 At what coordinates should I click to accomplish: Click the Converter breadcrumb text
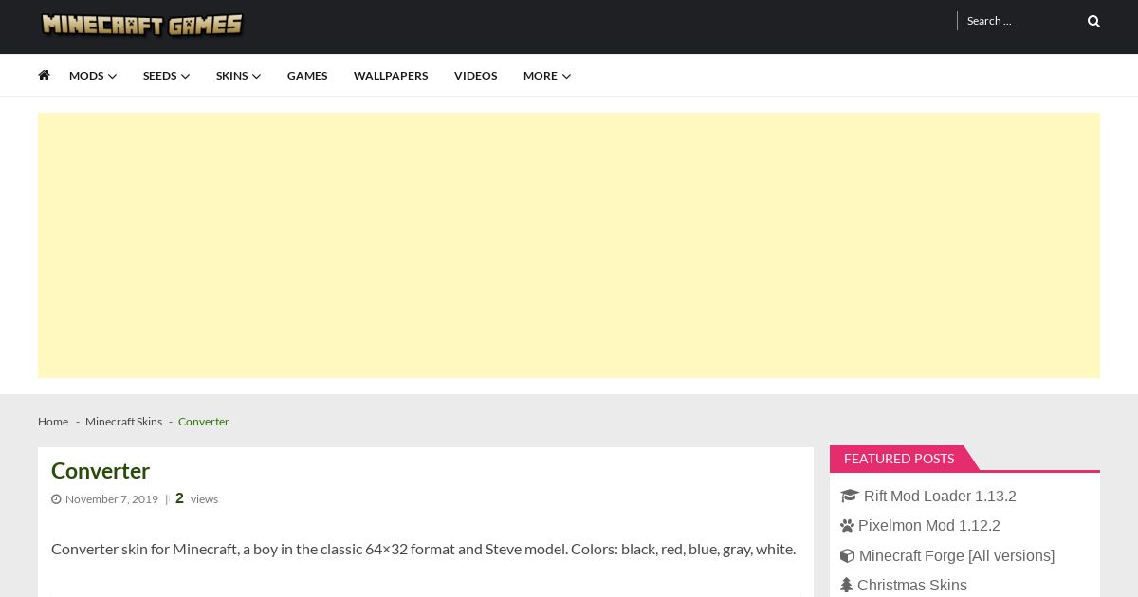pos(204,422)
